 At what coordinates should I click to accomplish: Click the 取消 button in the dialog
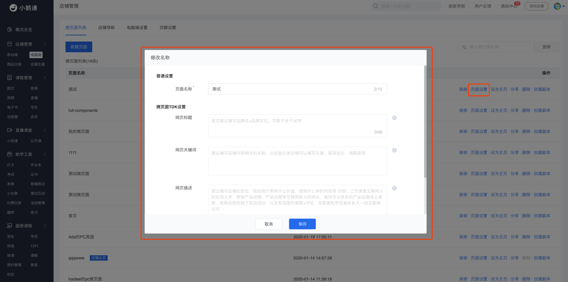click(269, 224)
